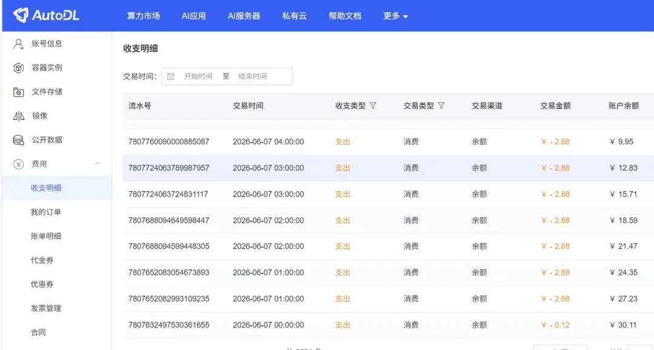Collapse the 费用 sidebar section

[x=97, y=163]
